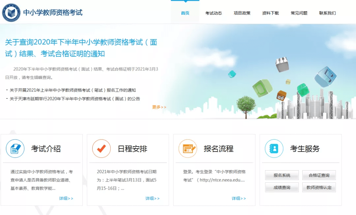This screenshot has height=215, width=356.
Task: Open 关于开展2021年上半年笔试报名工作的通知
Action: (73, 90)
